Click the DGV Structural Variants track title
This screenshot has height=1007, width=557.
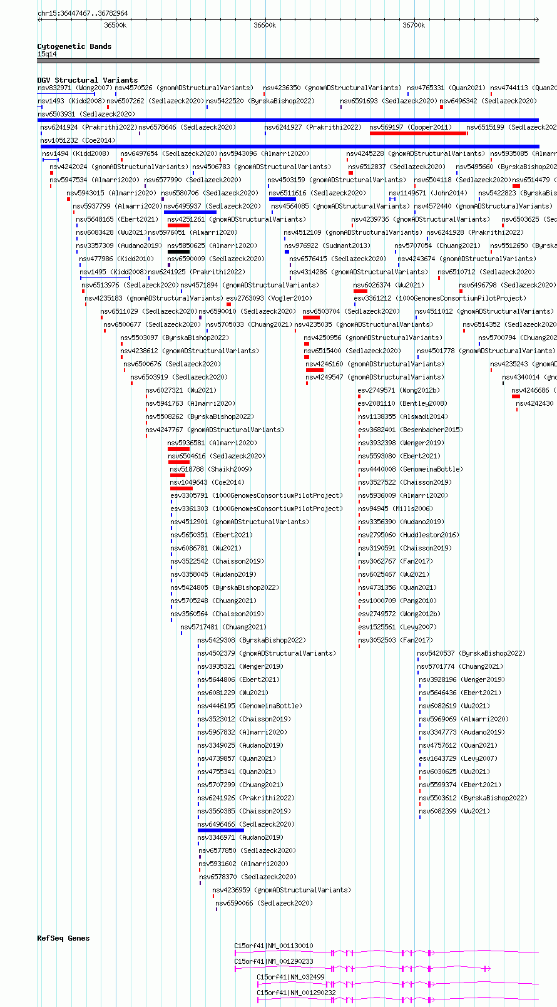pyautogui.click(x=87, y=80)
